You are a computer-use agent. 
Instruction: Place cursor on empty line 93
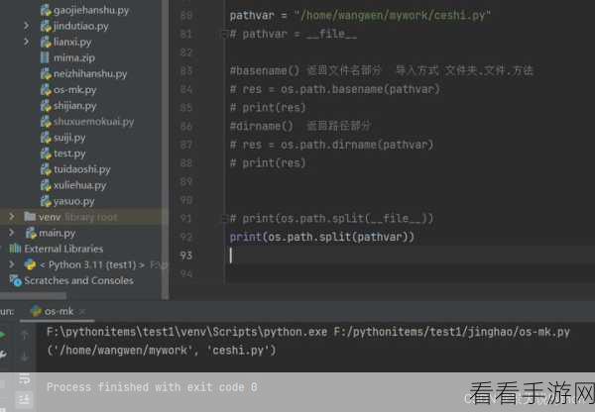tap(410, 256)
